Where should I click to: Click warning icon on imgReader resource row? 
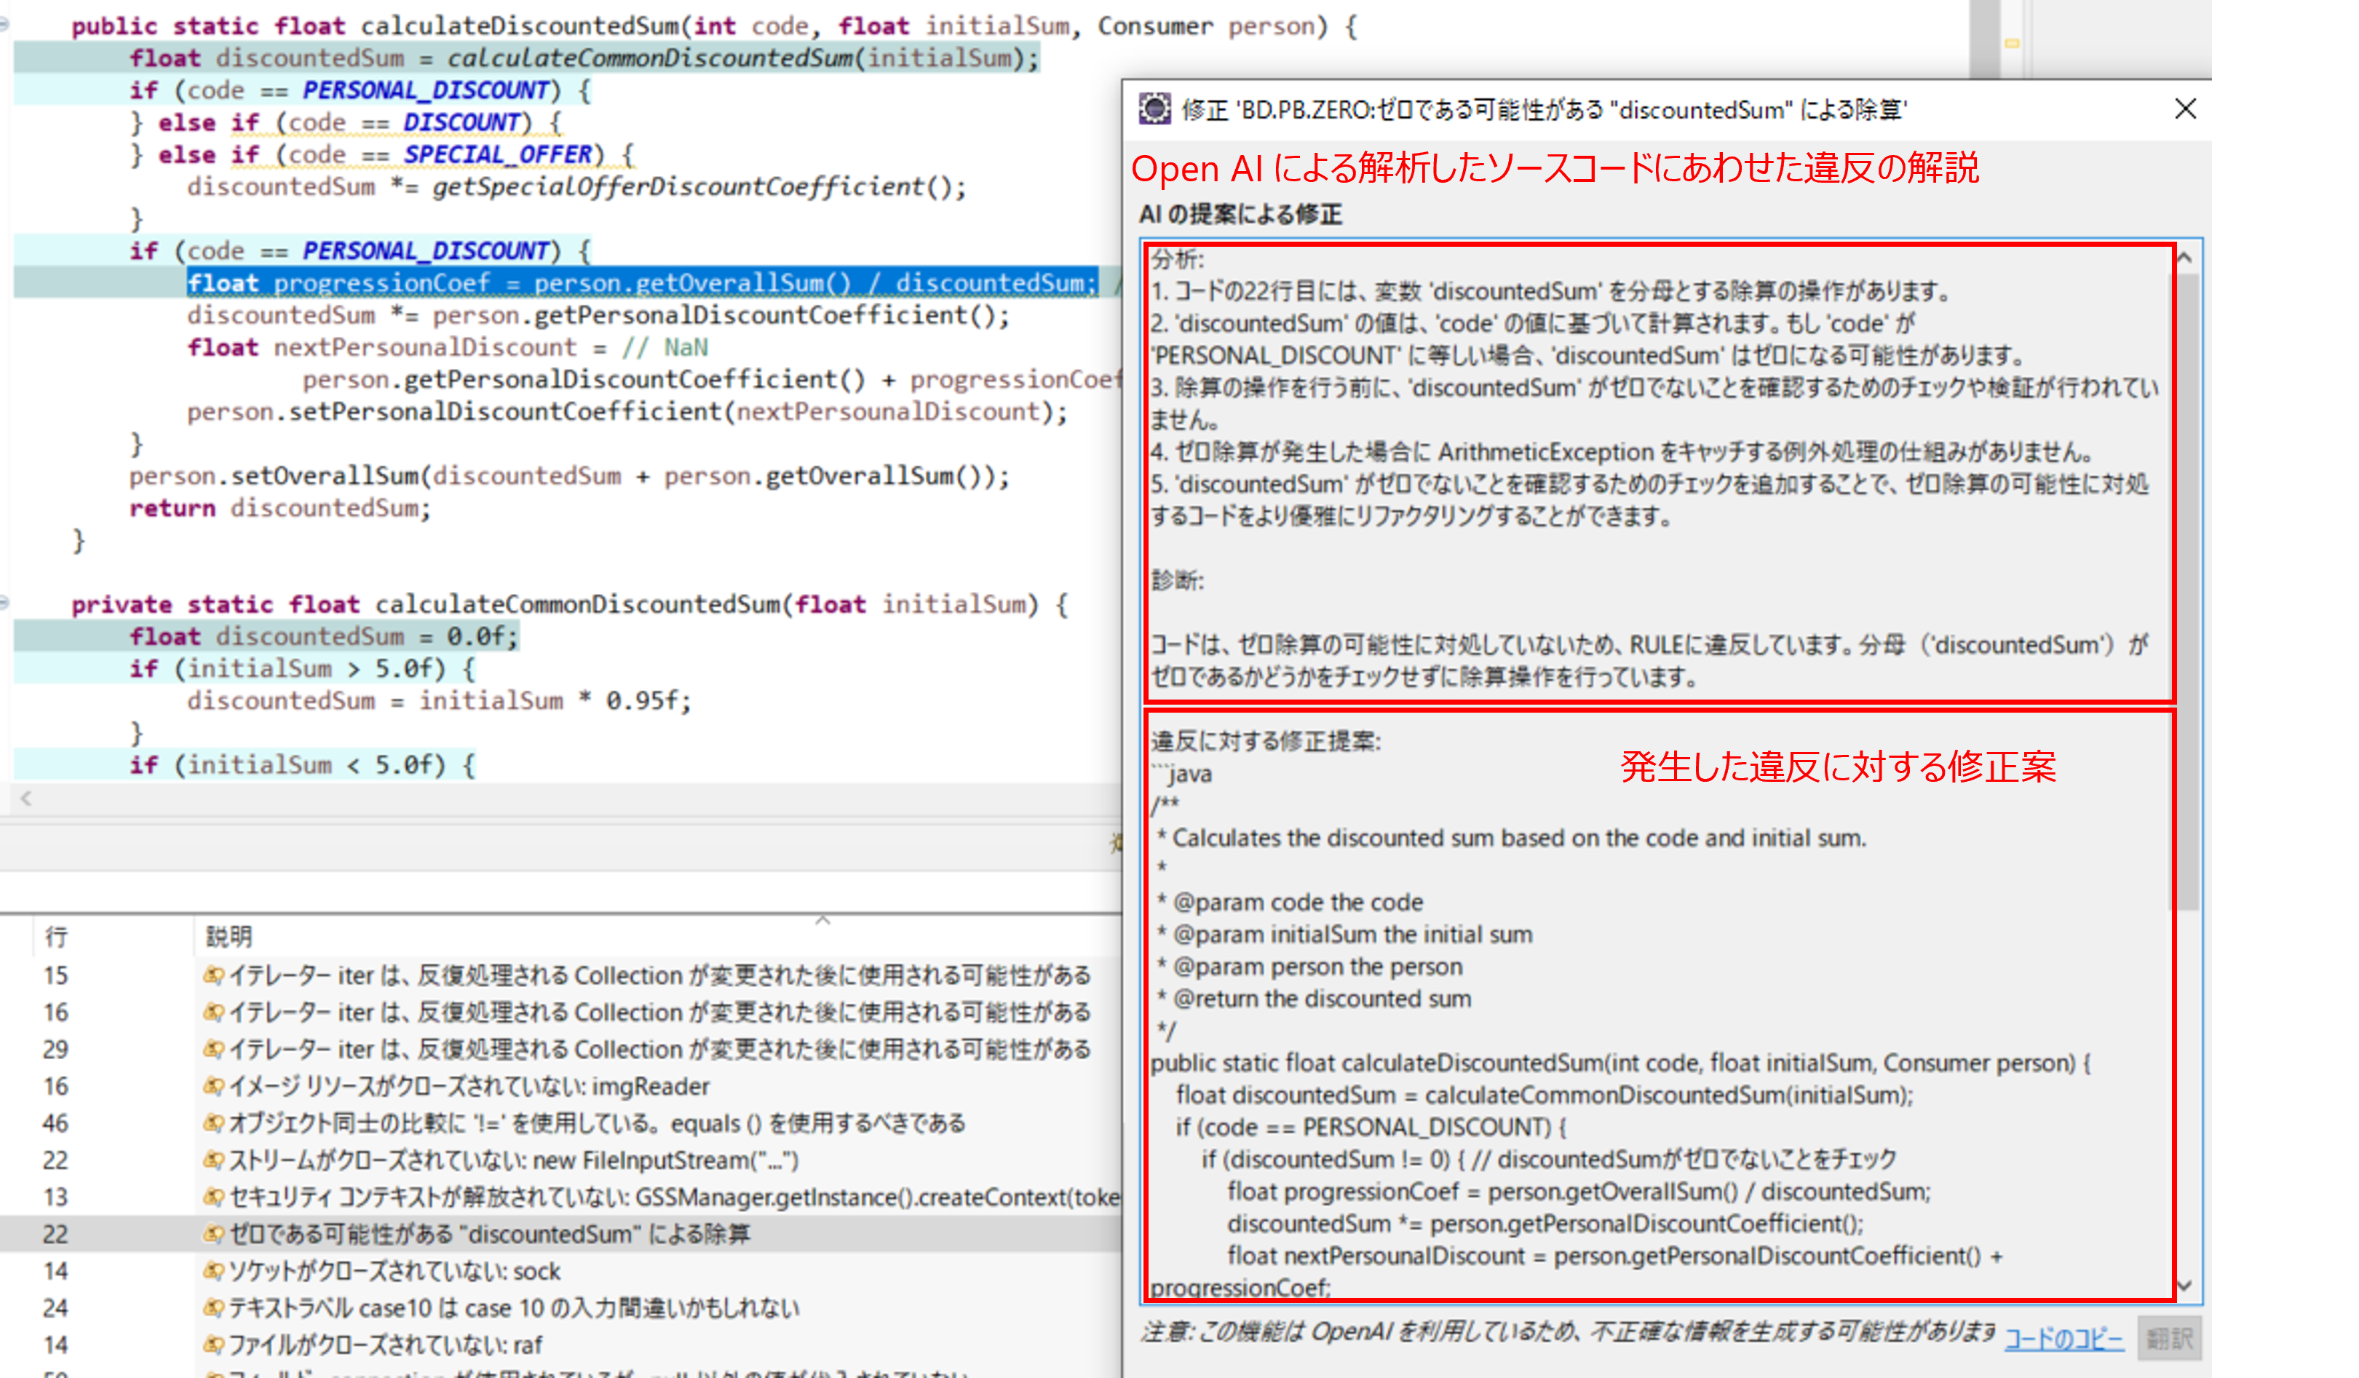pyautogui.click(x=213, y=1086)
